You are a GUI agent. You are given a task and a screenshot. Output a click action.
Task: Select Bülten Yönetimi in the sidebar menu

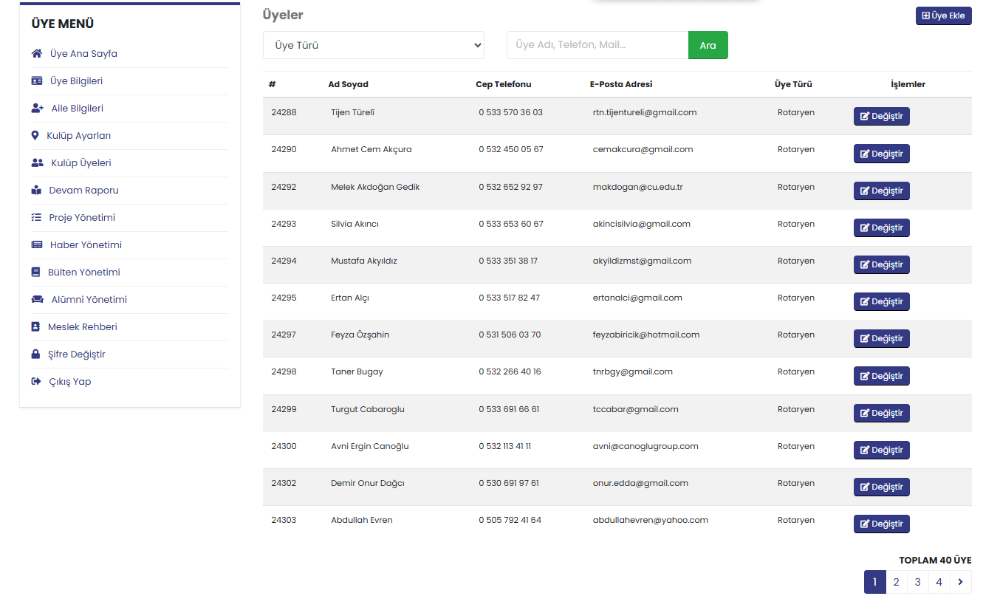pos(83,273)
